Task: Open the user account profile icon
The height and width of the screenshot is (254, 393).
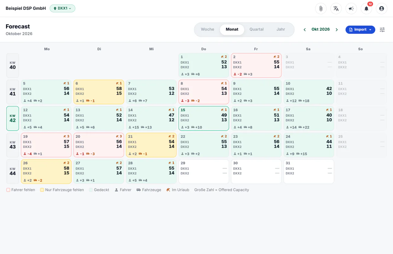Action: click(x=382, y=9)
